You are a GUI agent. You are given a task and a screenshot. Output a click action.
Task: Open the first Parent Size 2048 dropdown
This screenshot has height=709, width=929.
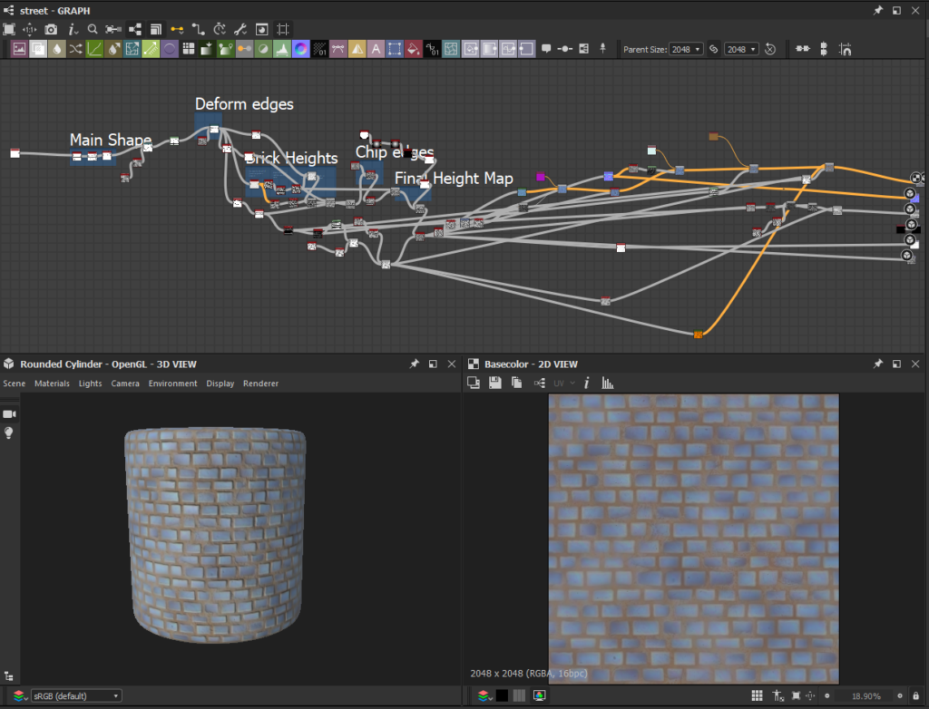pos(686,49)
